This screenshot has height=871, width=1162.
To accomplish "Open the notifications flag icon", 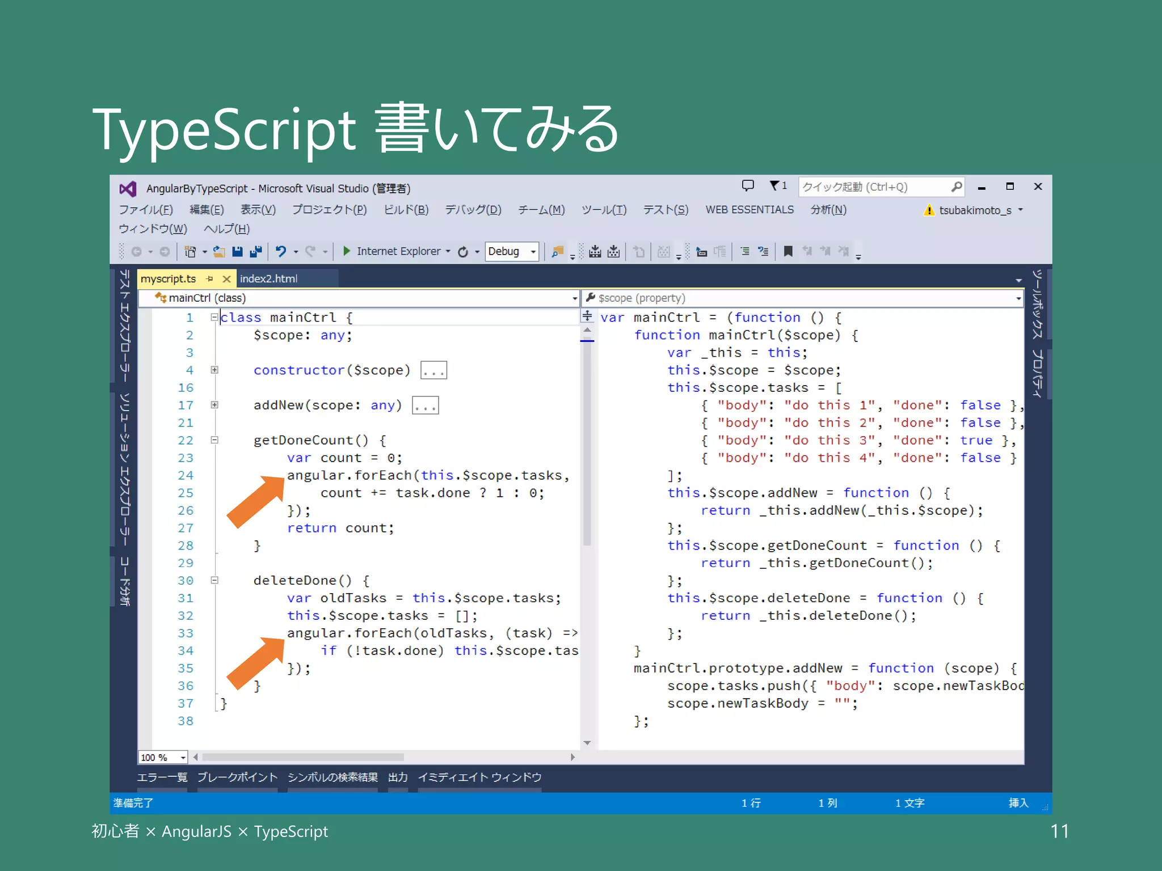I will 778,185.
